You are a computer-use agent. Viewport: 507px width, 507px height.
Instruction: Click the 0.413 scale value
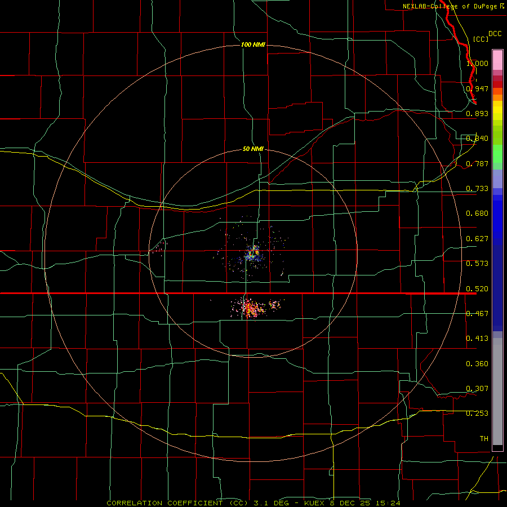477,339
